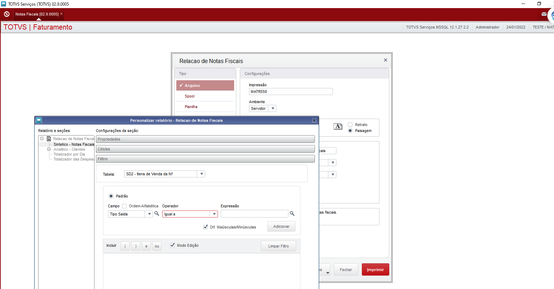Select the Spool print type

pos(205,96)
